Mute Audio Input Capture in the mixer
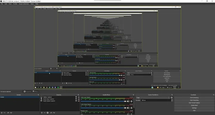 pos(128,101)
